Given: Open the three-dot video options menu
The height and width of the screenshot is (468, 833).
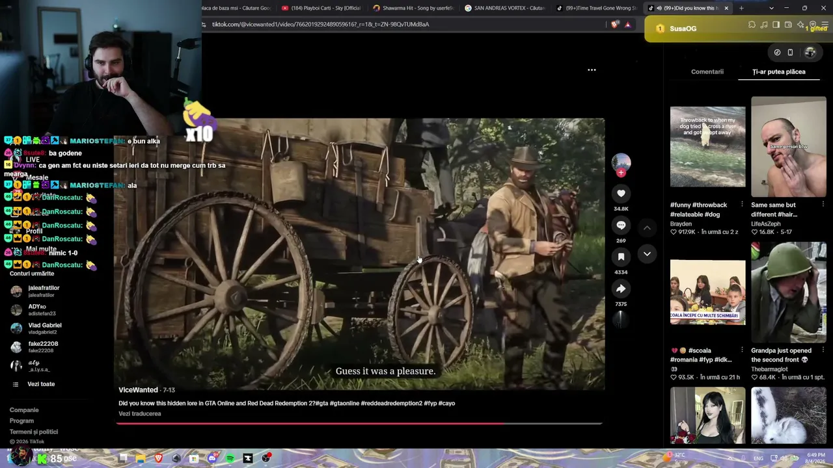Looking at the screenshot, I should click(x=592, y=70).
